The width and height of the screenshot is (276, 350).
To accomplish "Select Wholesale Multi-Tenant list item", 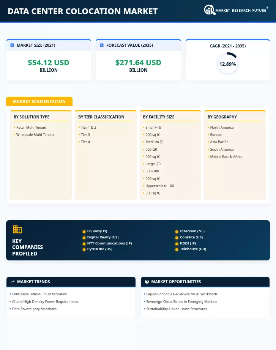I will pos(35,135).
